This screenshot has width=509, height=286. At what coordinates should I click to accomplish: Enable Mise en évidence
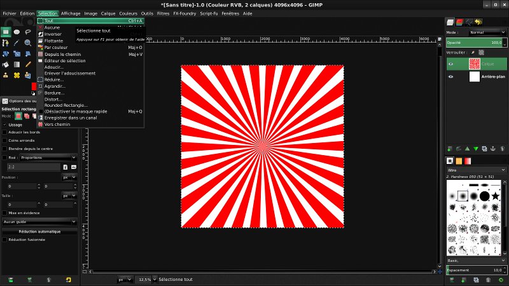pos(4,213)
